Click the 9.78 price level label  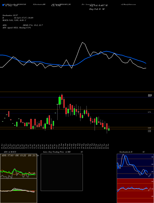(x=149, y=112)
